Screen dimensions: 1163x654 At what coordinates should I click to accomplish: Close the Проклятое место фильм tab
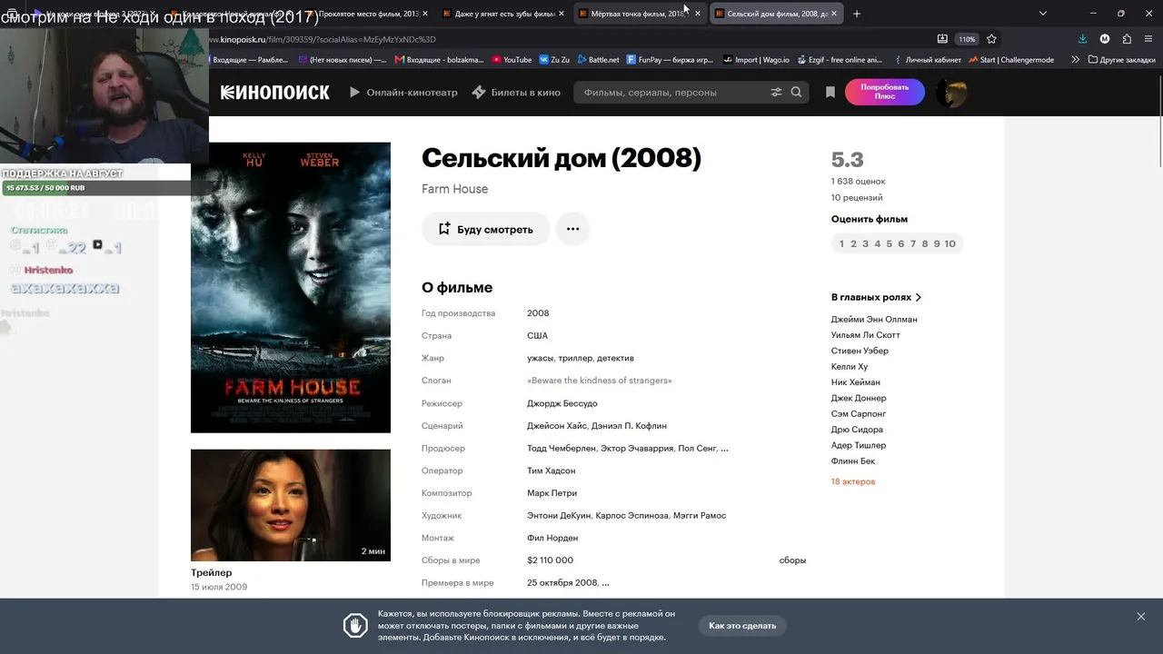pyautogui.click(x=425, y=14)
